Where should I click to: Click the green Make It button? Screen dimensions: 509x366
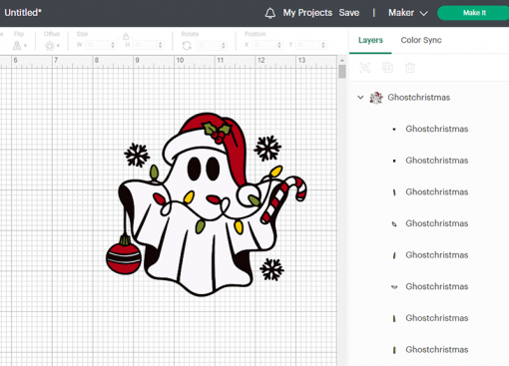pyautogui.click(x=474, y=13)
